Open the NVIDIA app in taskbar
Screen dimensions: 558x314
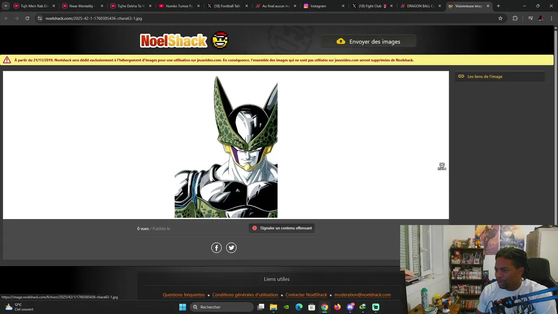tap(286, 307)
